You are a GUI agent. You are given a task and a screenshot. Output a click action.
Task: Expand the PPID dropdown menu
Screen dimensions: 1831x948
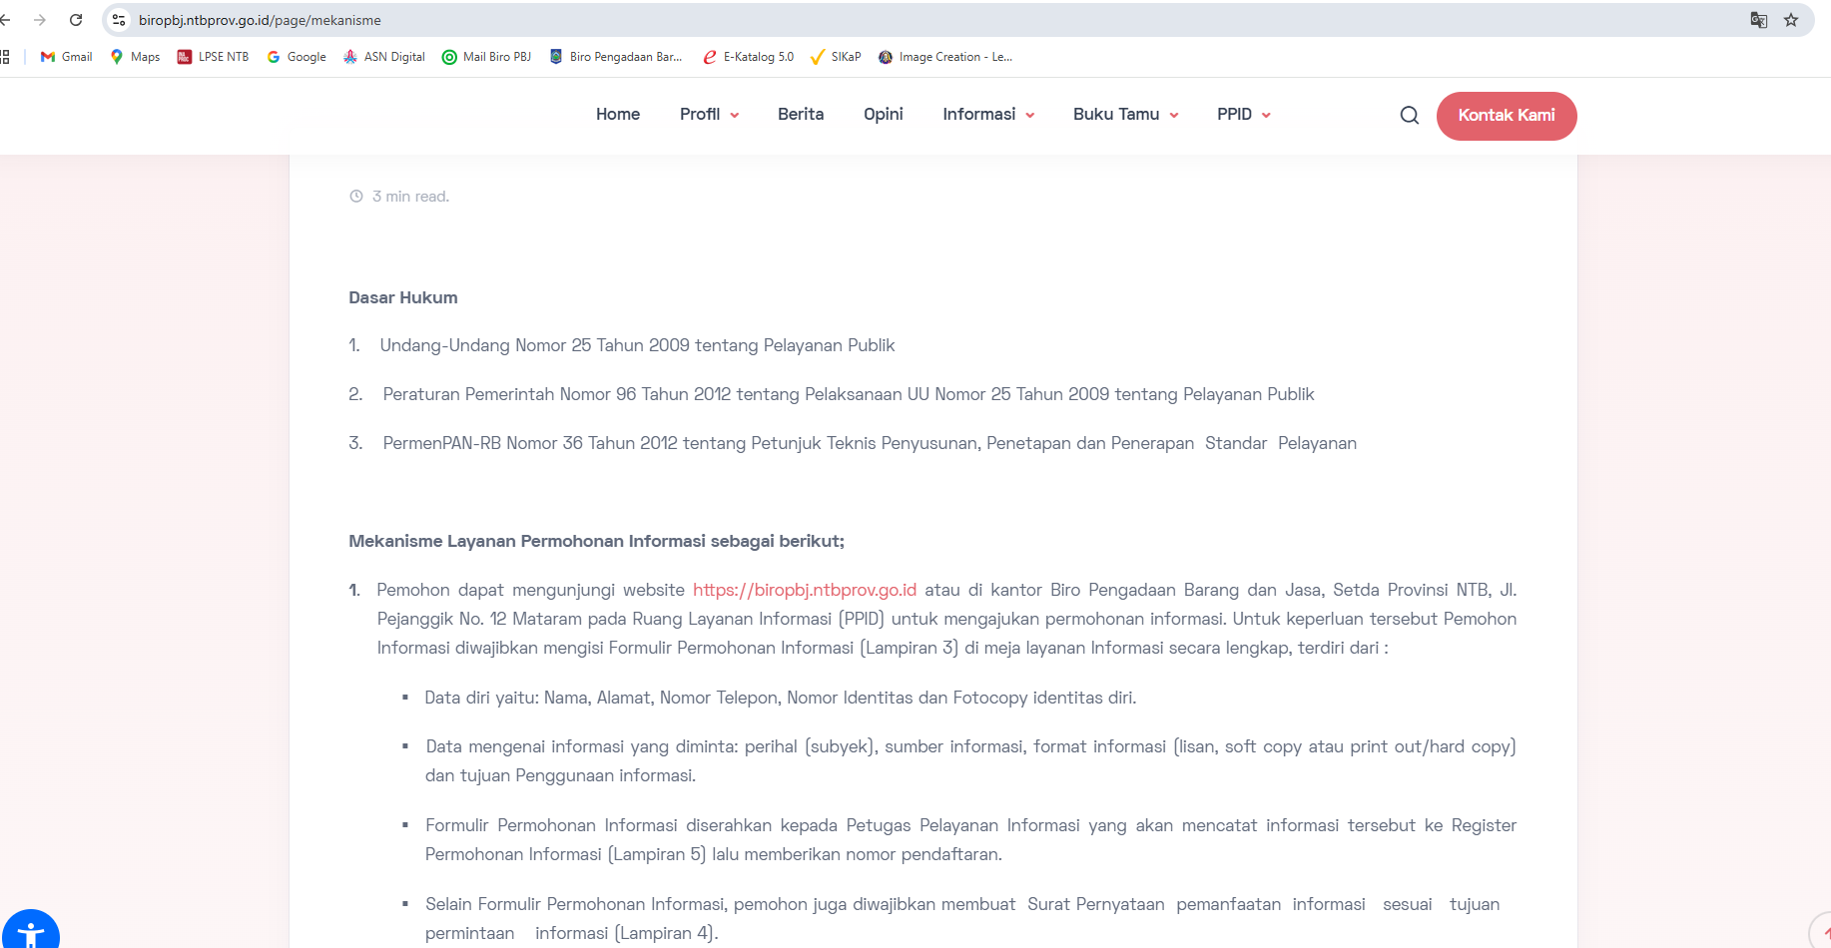click(x=1243, y=115)
